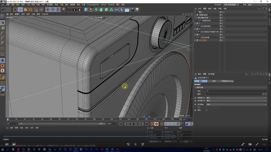Add a cube primitive object

[x=86, y=9]
